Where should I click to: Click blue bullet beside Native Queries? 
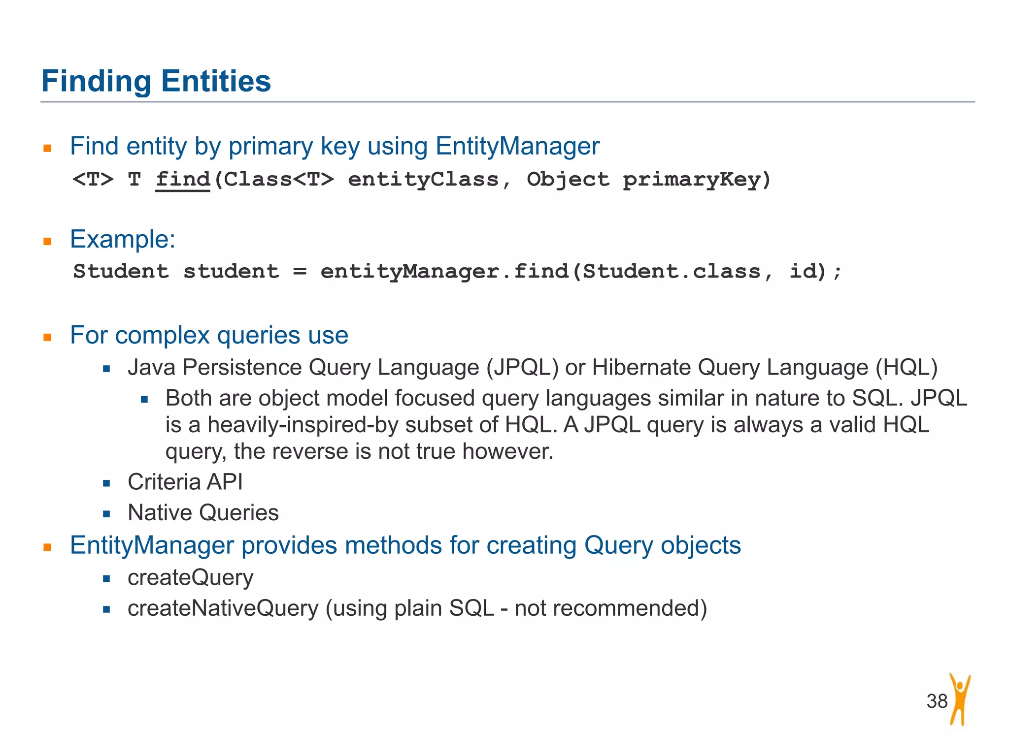coord(106,514)
